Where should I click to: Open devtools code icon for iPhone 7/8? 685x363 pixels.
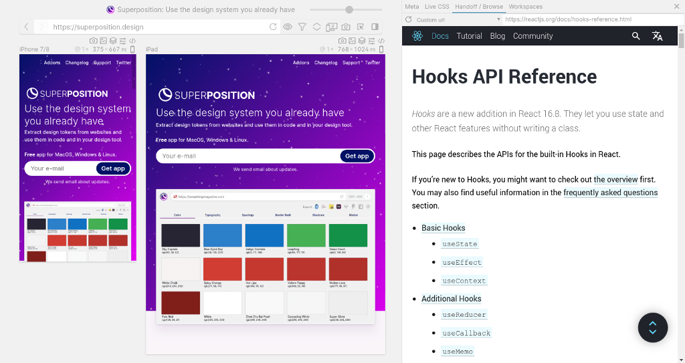(132, 41)
